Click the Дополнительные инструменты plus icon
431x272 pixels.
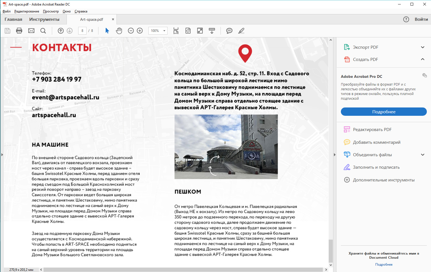coord(347,180)
